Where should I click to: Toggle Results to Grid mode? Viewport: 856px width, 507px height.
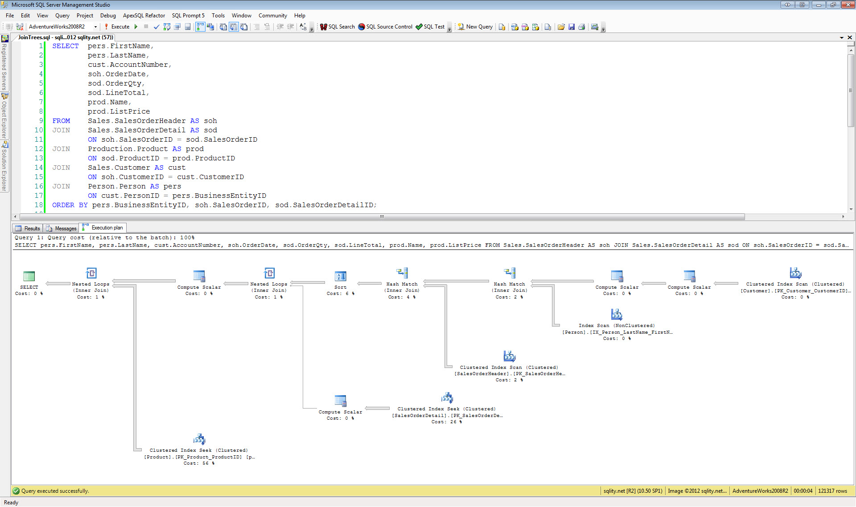tap(234, 27)
